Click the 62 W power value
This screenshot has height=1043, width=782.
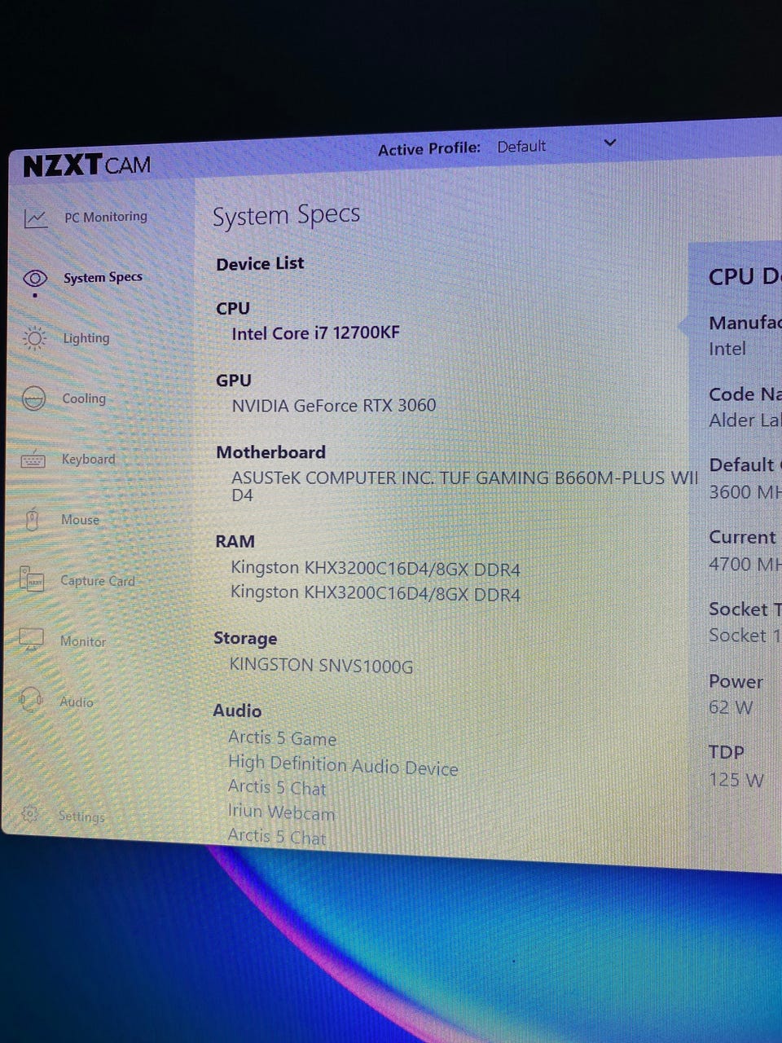pos(731,707)
